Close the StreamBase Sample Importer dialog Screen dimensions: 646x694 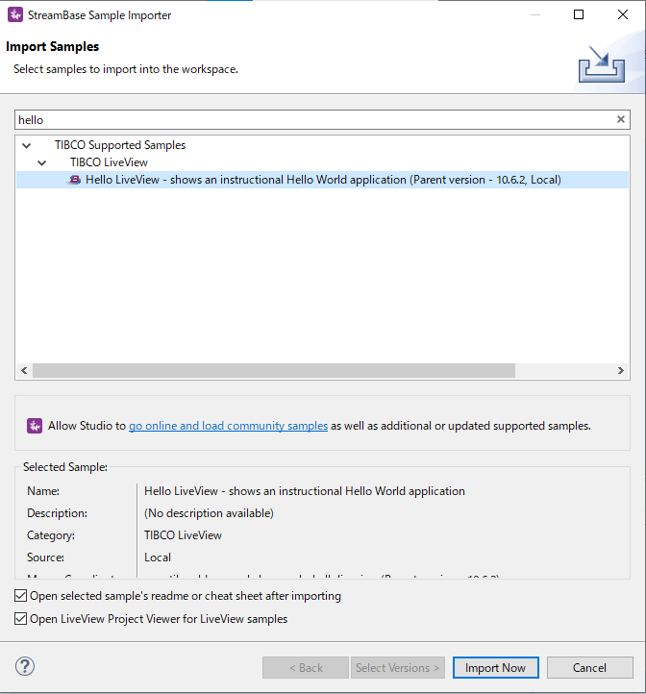[623, 14]
